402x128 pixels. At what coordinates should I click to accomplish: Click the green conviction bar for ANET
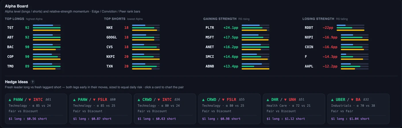tap(256, 47)
